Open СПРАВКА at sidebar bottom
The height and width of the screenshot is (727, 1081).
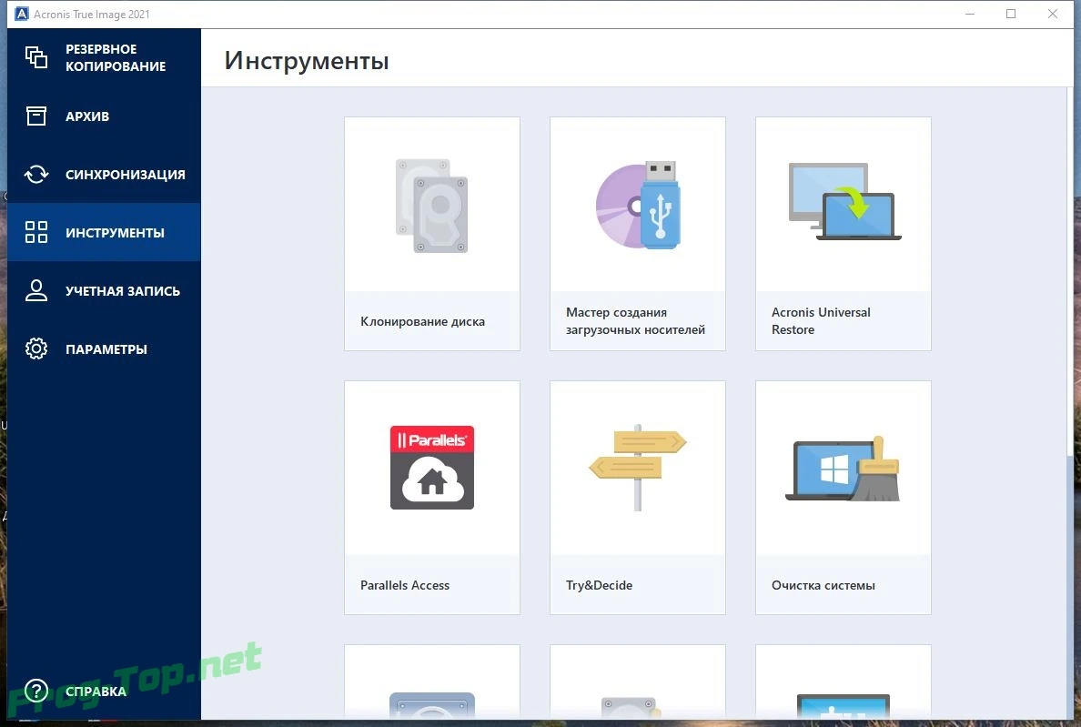[x=96, y=692]
